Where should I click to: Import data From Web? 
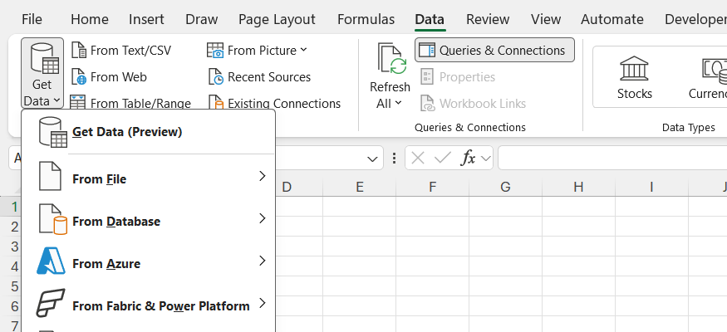click(110, 77)
